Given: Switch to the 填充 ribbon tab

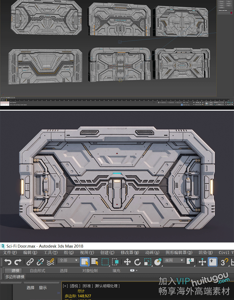Looking at the screenshot, I should pos(116,271).
